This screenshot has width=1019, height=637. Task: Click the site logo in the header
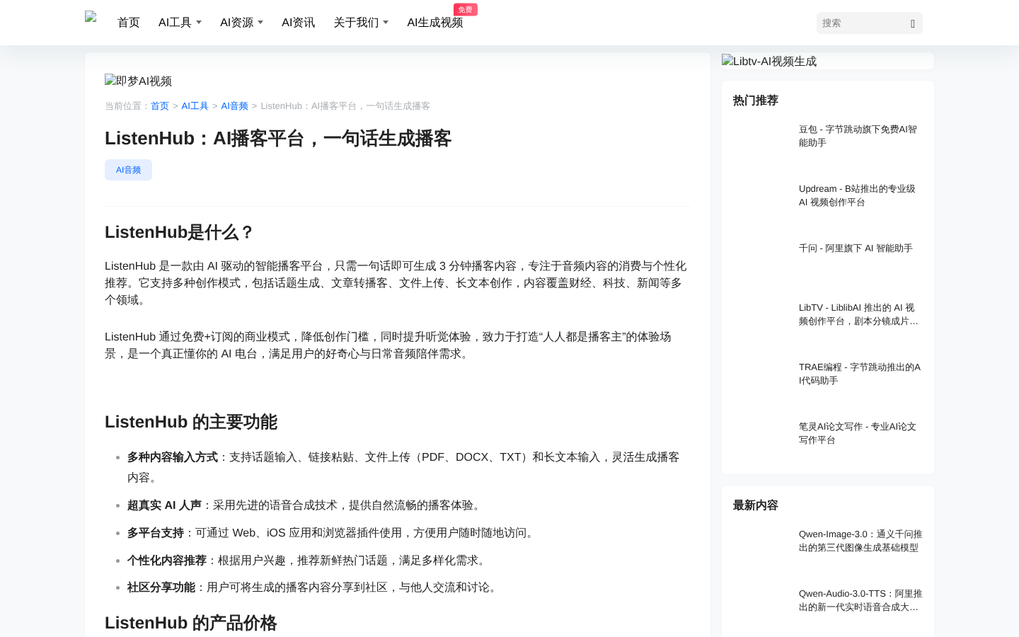tap(91, 18)
